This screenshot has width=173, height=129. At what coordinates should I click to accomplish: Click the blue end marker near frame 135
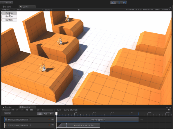(x=139, y=114)
